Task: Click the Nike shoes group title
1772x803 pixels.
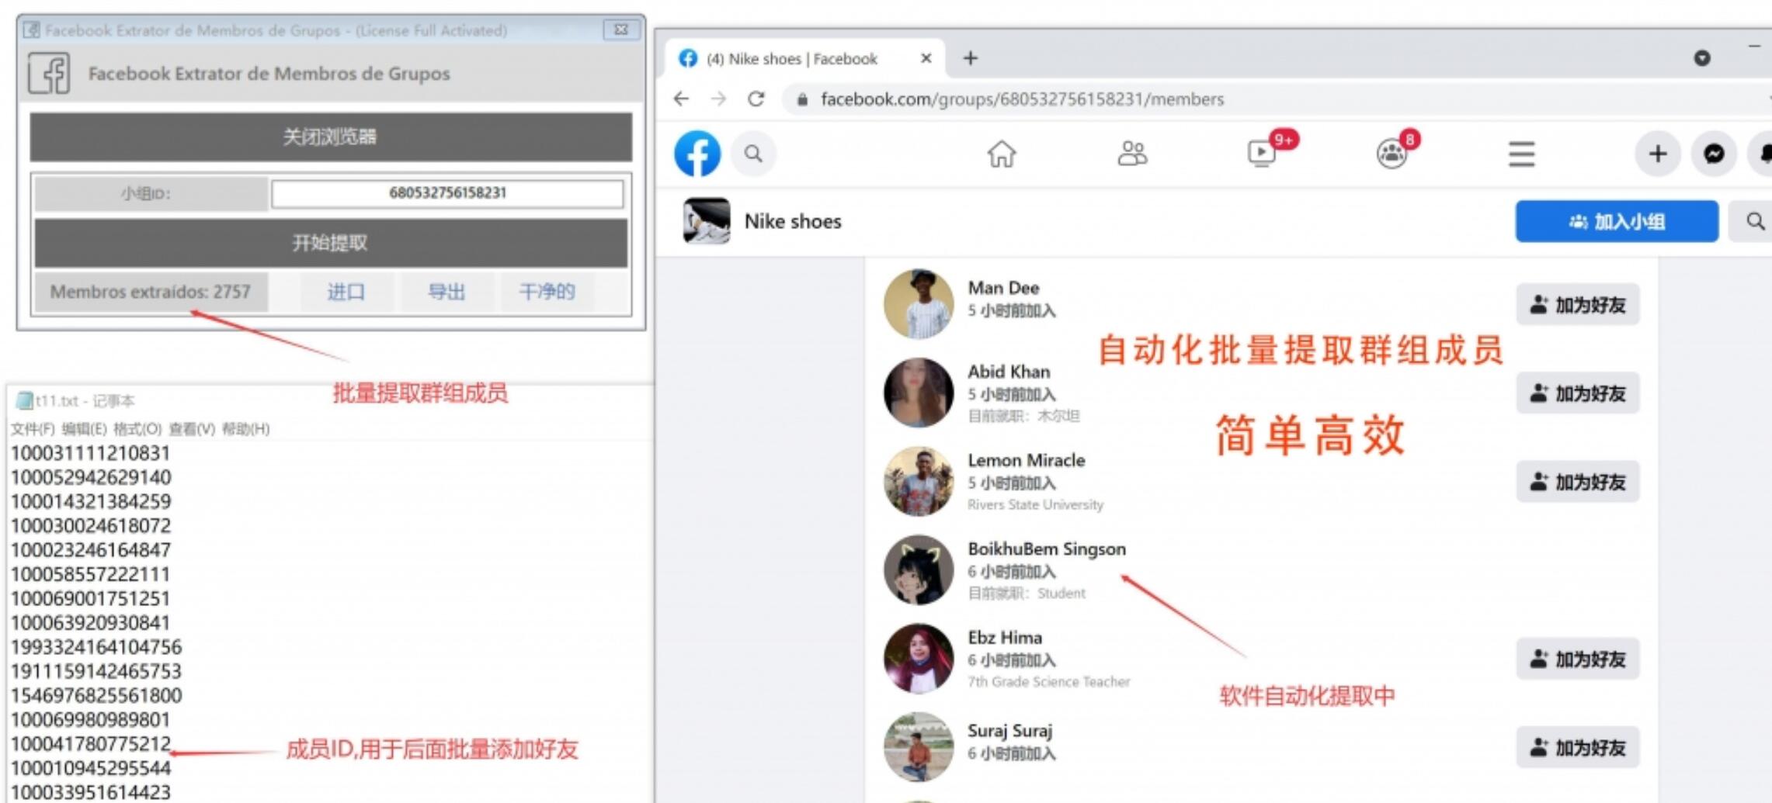Action: coord(793,221)
